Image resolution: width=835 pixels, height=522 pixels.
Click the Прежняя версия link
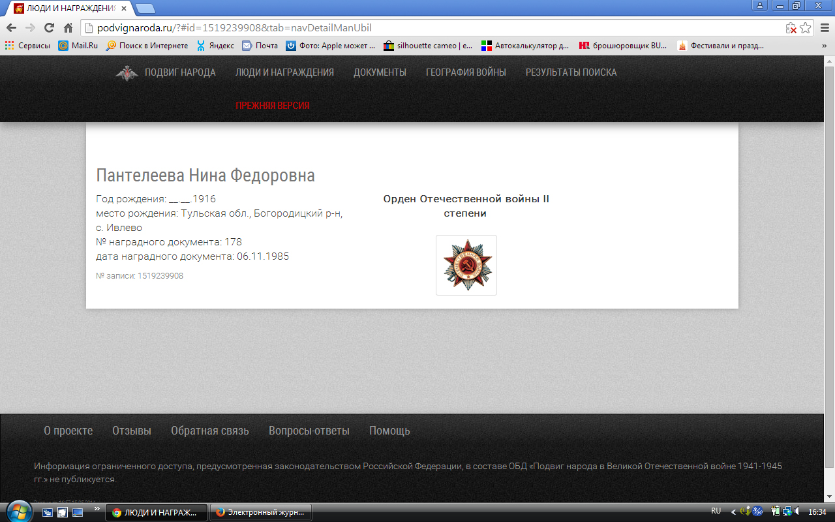[x=272, y=106]
